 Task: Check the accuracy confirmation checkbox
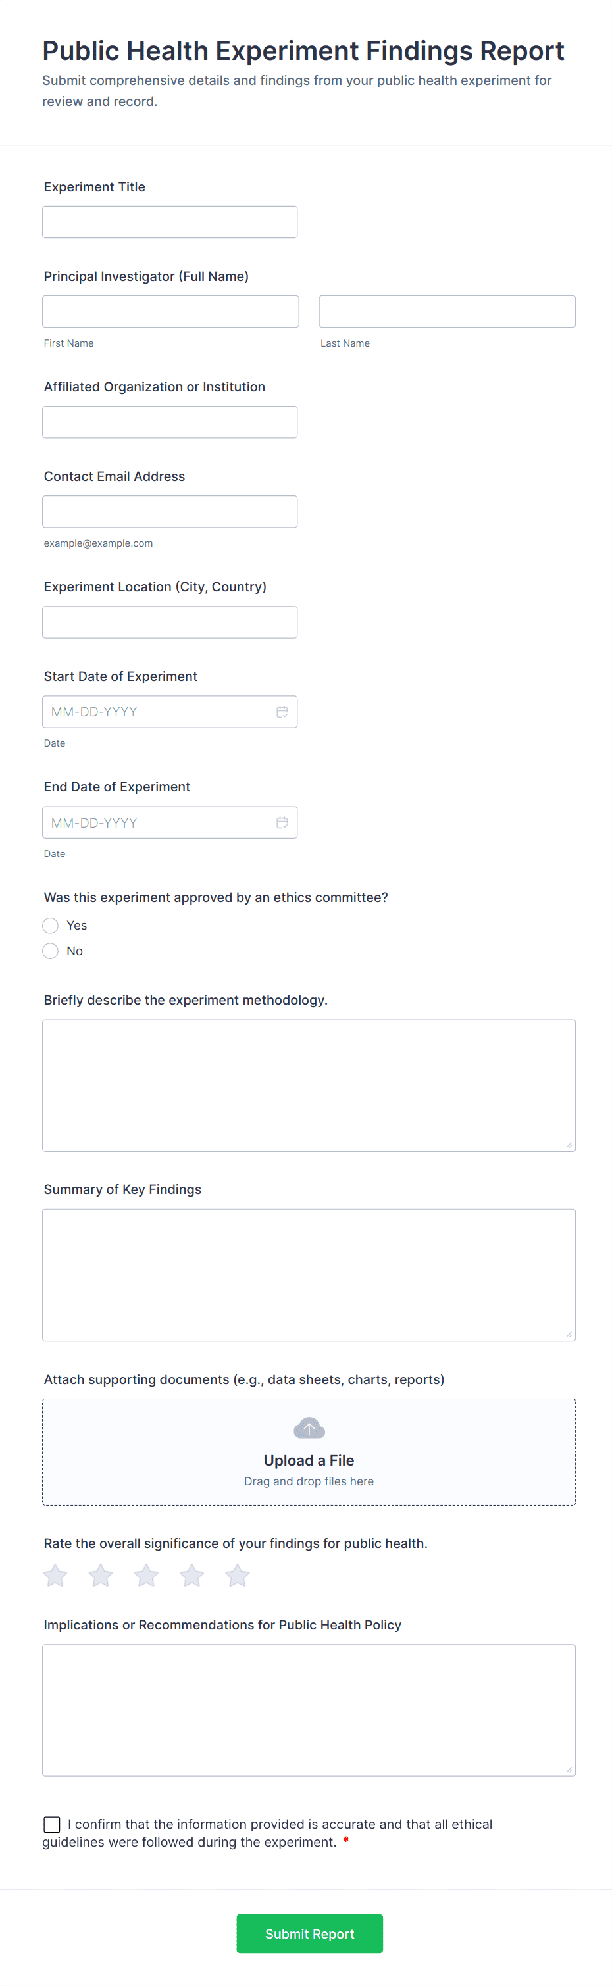pyautogui.click(x=51, y=1824)
